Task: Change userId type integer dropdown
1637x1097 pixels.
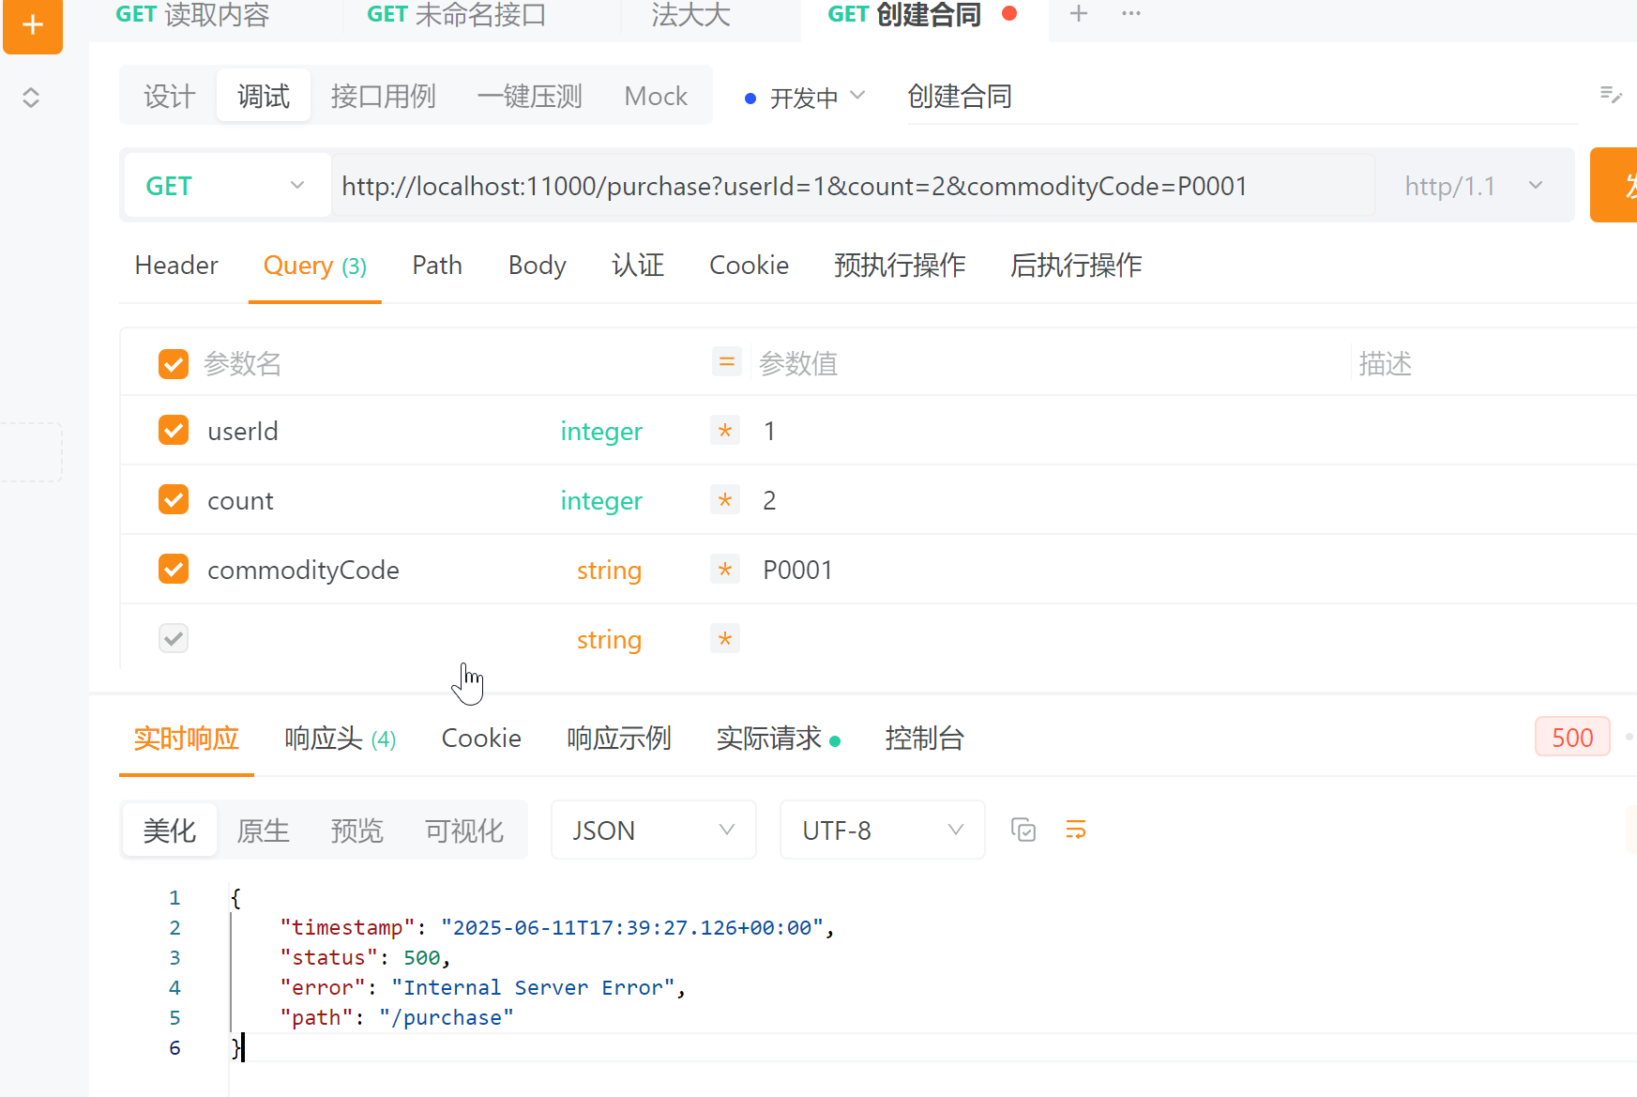Action: tap(601, 432)
